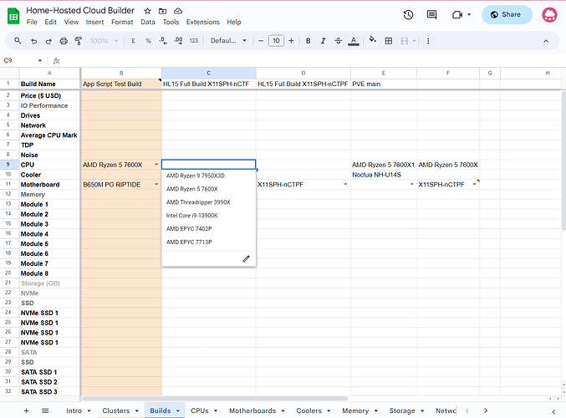Image resolution: width=566 pixels, height=418 pixels.
Task: Print the spreadsheet
Action: point(64,41)
